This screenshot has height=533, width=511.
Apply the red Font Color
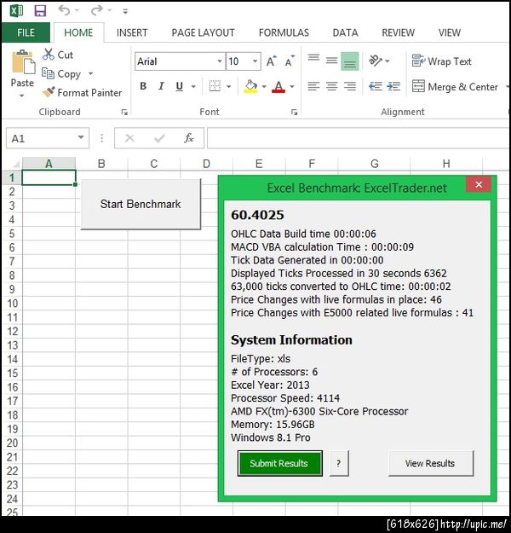pyautogui.click(x=278, y=87)
